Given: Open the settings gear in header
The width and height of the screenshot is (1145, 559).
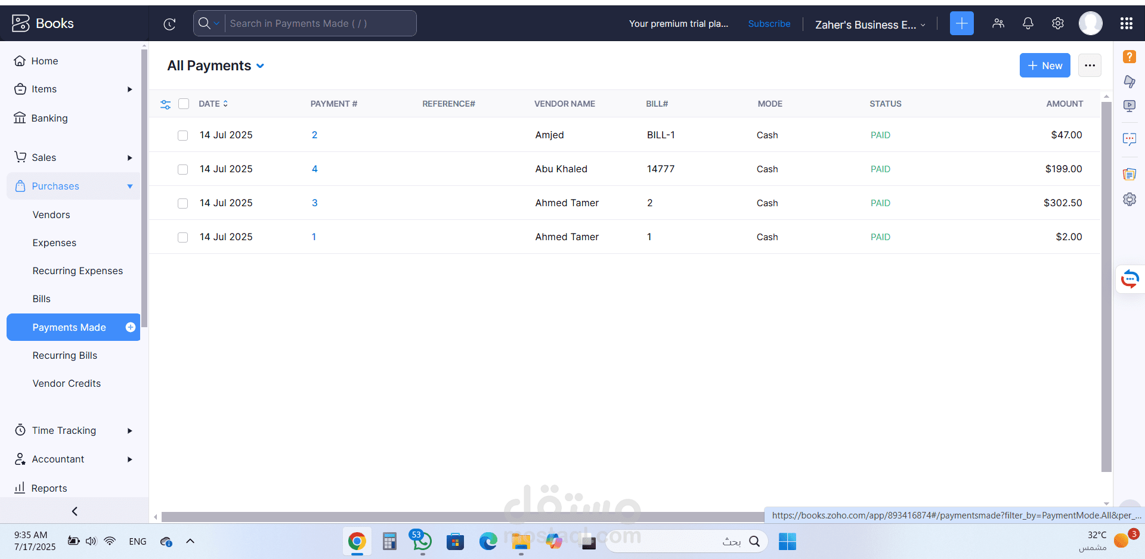Looking at the screenshot, I should [1057, 24].
